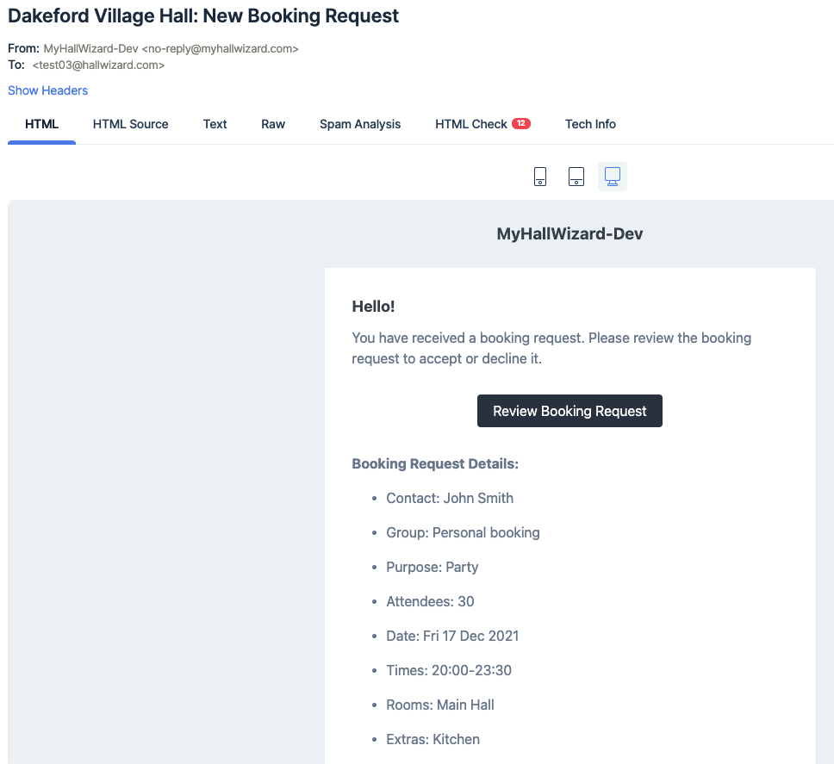Click the red 12 badge on HTML Check
834x764 pixels.
[520, 123]
